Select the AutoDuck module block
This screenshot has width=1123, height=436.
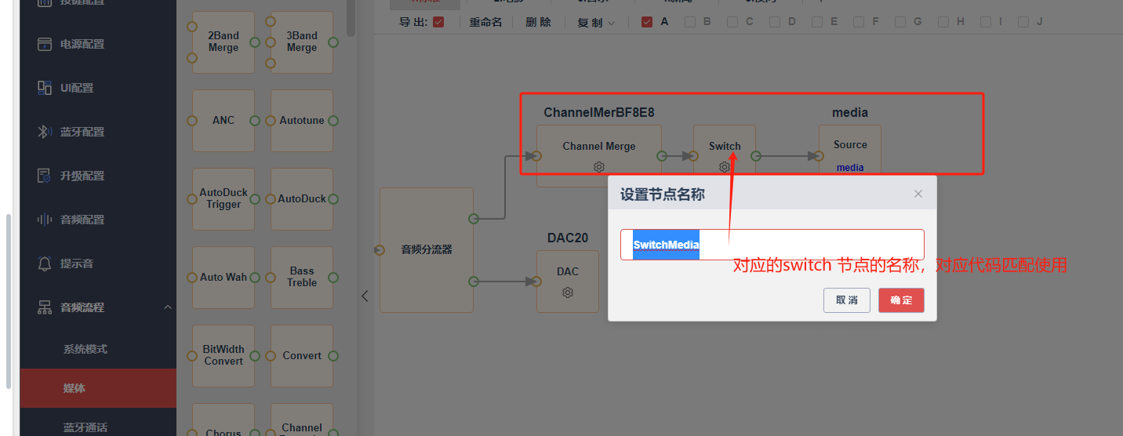(x=302, y=199)
